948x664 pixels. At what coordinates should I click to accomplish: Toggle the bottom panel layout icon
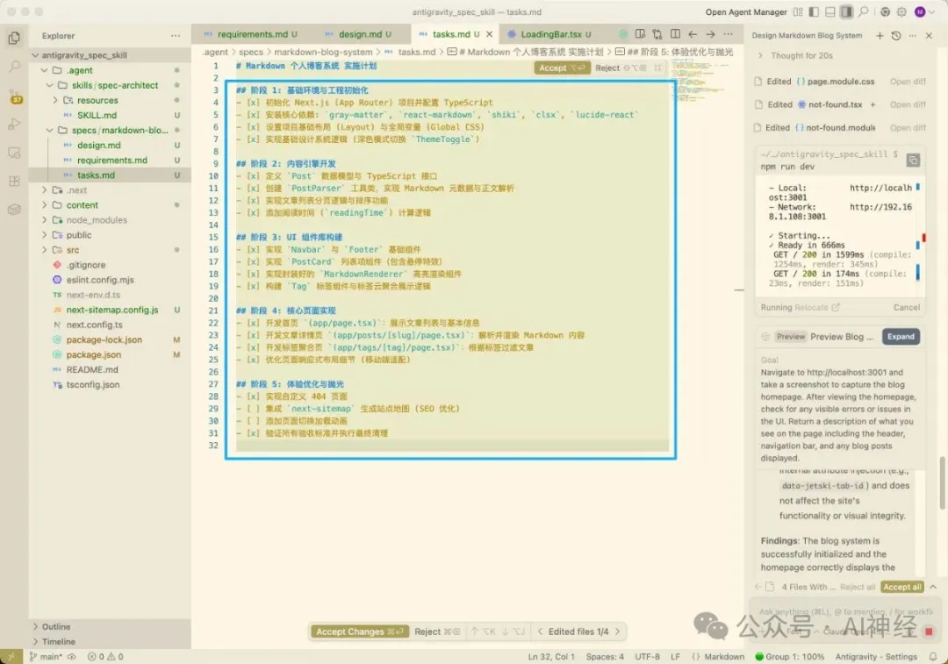click(x=830, y=12)
